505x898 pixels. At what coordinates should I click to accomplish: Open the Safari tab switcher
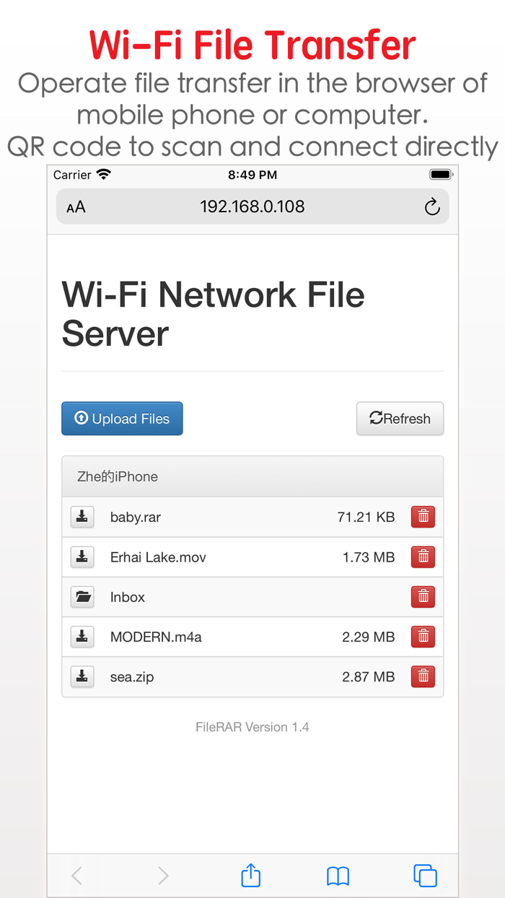click(425, 875)
